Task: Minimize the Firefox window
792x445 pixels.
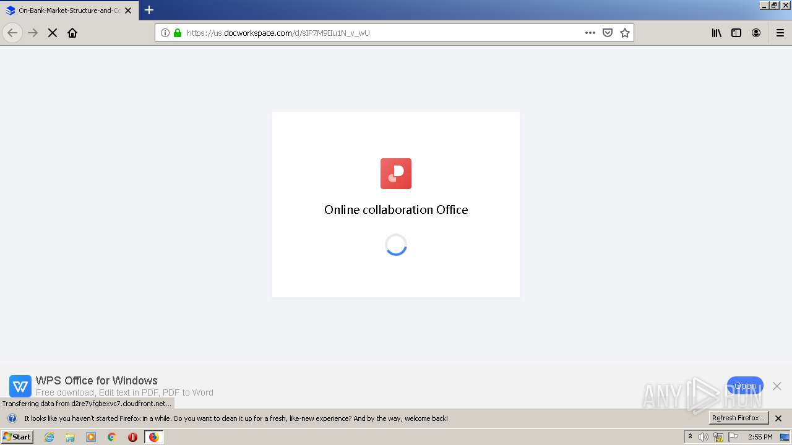Action: point(764,5)
